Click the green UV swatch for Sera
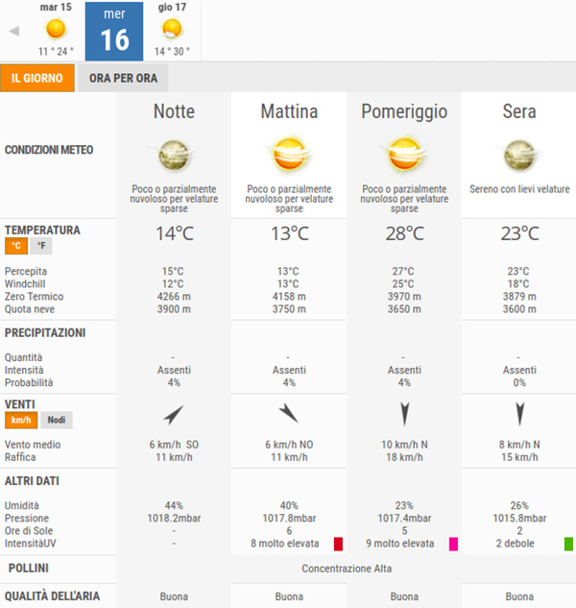This screenshot has width=576, height=608. [x=568, y=544]
